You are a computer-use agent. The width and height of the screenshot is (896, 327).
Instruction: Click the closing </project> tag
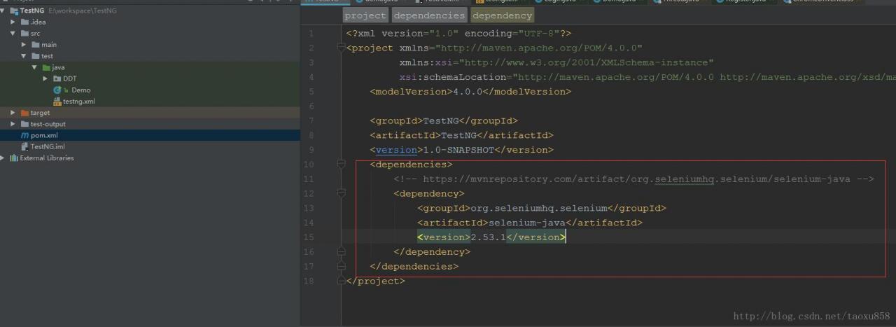click(x=375, y=281)
